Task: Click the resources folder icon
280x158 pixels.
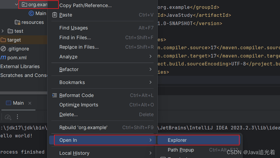Action: point(18,22)
